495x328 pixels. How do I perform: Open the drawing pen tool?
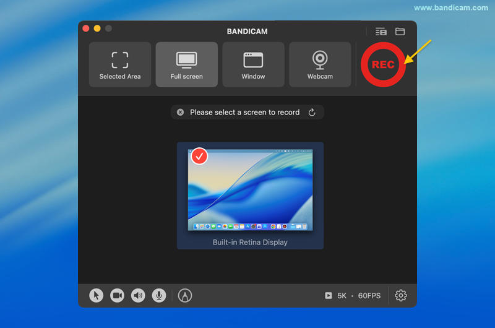click(x=184, y=296)
